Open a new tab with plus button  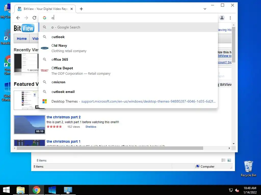point(81,9)
